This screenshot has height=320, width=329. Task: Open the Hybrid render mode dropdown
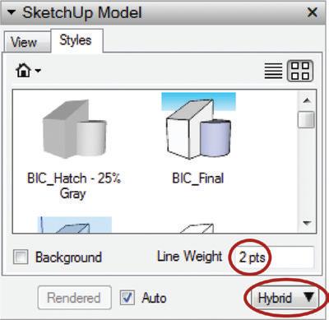click(284, 298)
